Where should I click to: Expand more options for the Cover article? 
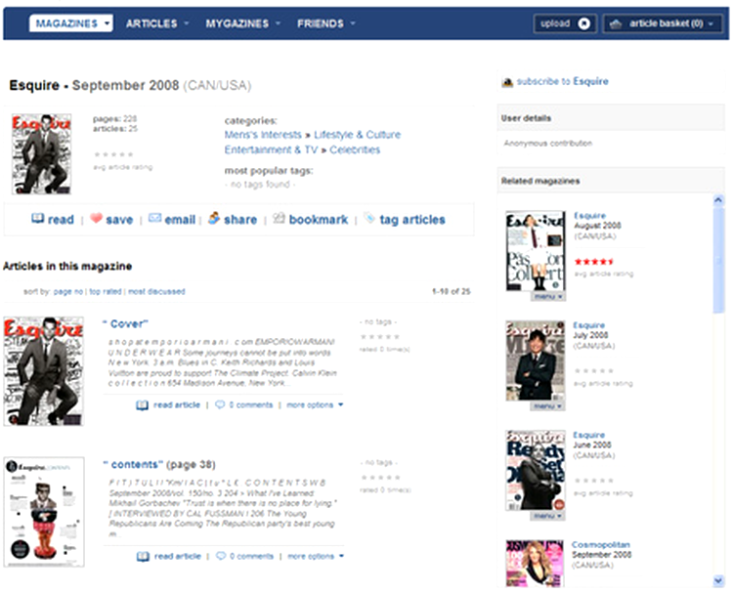315,405
